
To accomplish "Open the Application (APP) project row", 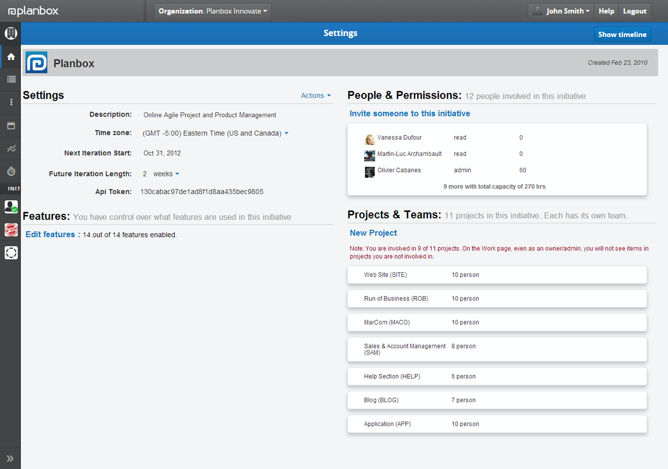I will 497,424.
